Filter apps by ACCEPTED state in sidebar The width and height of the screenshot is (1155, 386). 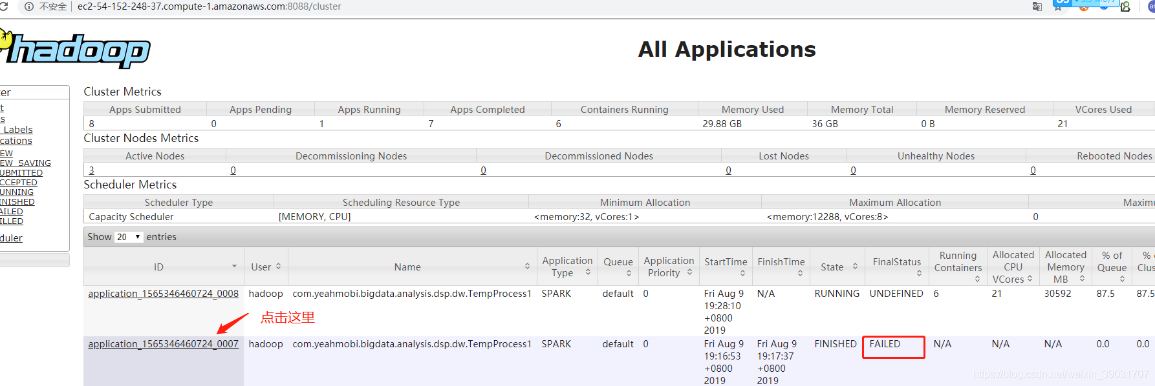(x=19, y=183)
